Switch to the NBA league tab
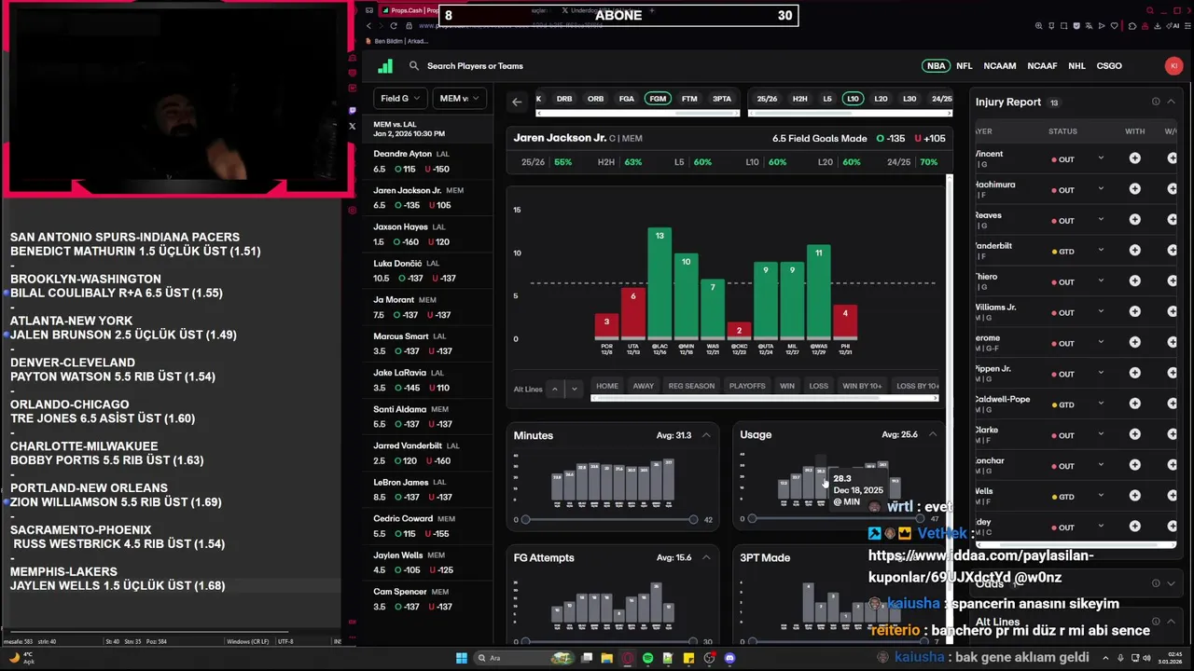1194x671 pixels. click(x=936, y=66)
